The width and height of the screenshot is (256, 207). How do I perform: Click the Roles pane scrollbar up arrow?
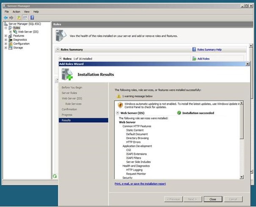click(x=251, y=46)
